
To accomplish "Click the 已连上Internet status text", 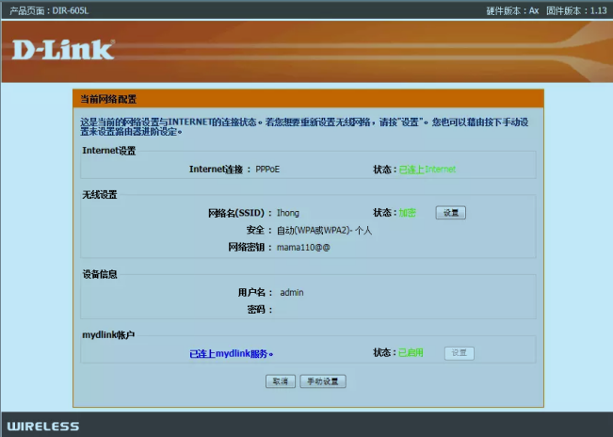I will (427, 170).
